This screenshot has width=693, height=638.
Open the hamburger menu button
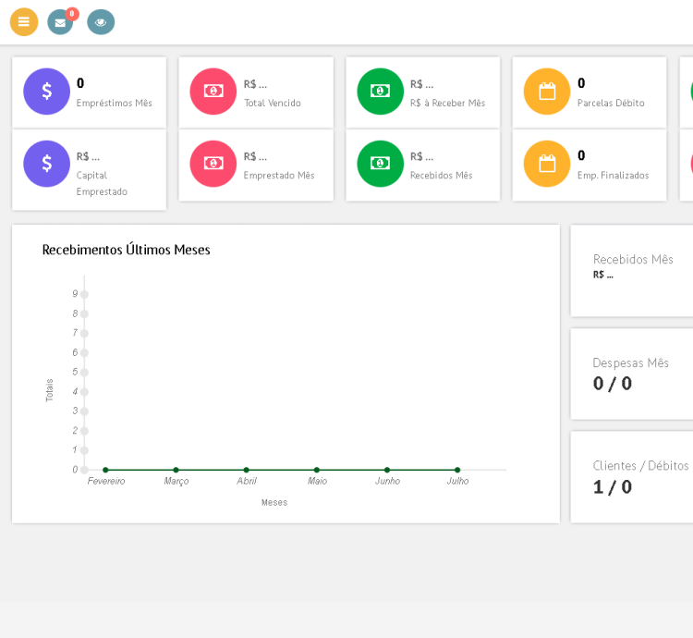pos(24,22)
